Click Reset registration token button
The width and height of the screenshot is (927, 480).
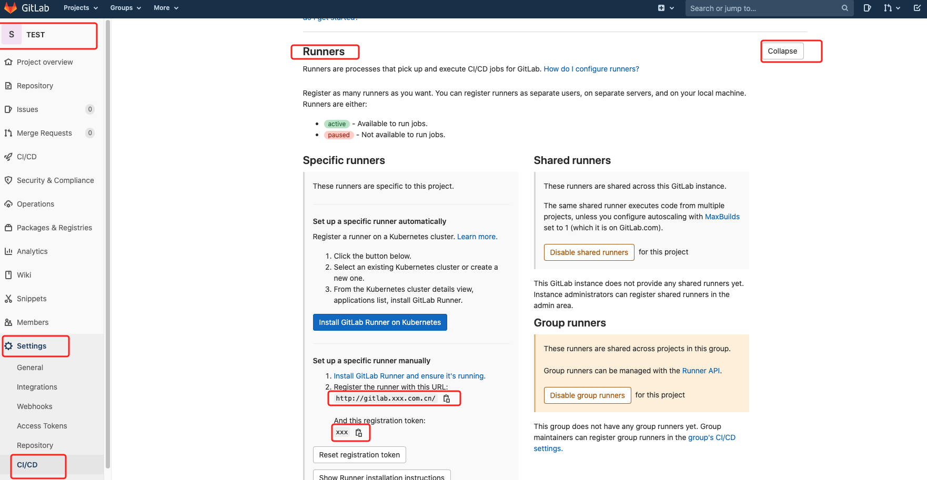(359, 455)
